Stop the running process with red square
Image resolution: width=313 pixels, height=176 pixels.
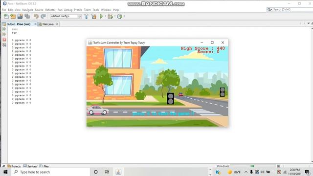pos(4,40)
